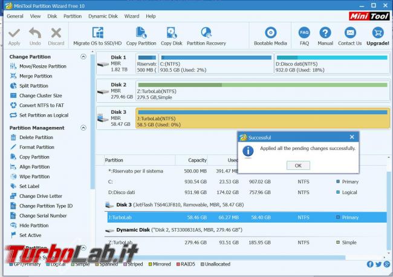Click the Contact Us icon
Image resolution: width=393 pixels, height=277 pixels.
(350, 33)
